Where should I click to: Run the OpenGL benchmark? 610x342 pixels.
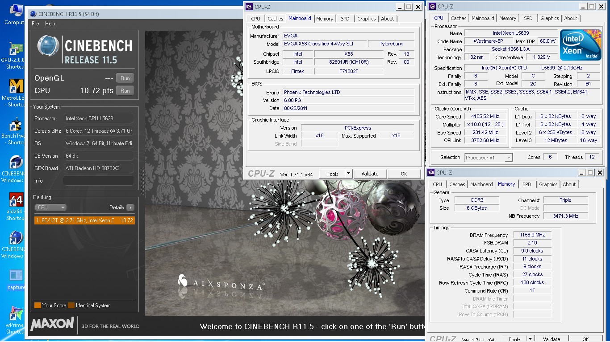tap(125, 78)
